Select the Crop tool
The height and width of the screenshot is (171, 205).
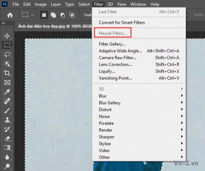click(7, 73)
